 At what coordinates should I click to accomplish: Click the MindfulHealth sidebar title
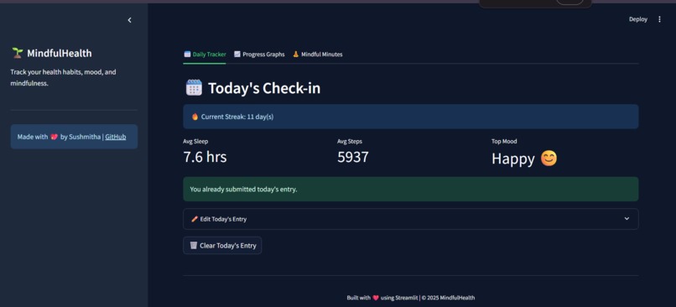pyautogui.click(x=59, y=53)
